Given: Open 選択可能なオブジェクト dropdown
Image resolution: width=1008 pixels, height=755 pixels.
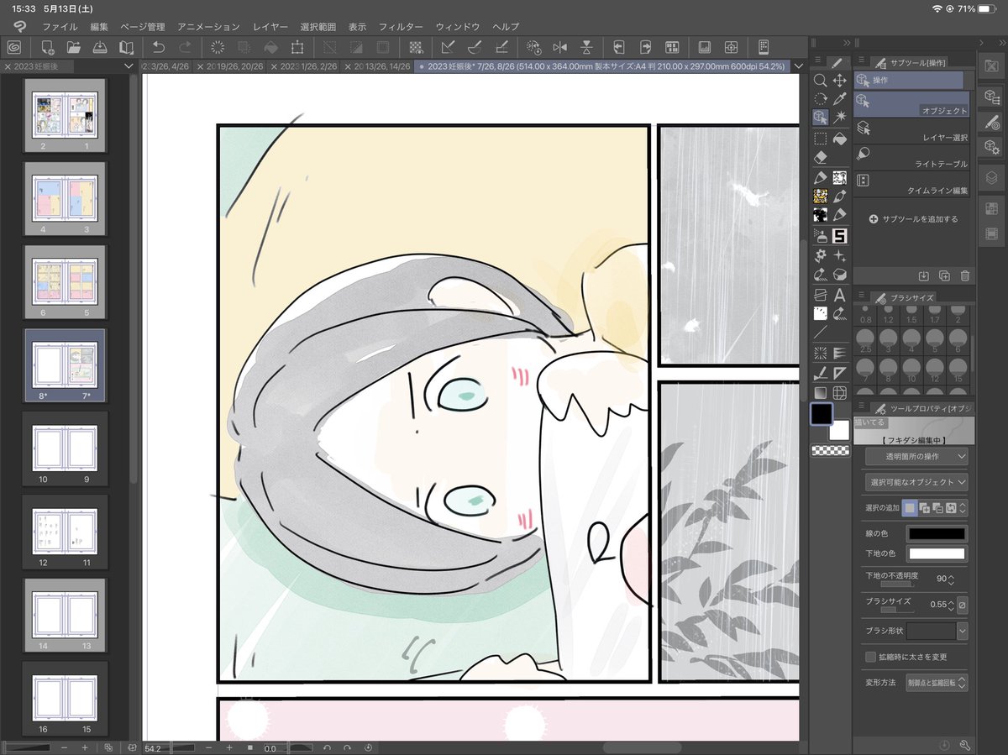Looking at the screenshot, I should [x=916, y=482].
